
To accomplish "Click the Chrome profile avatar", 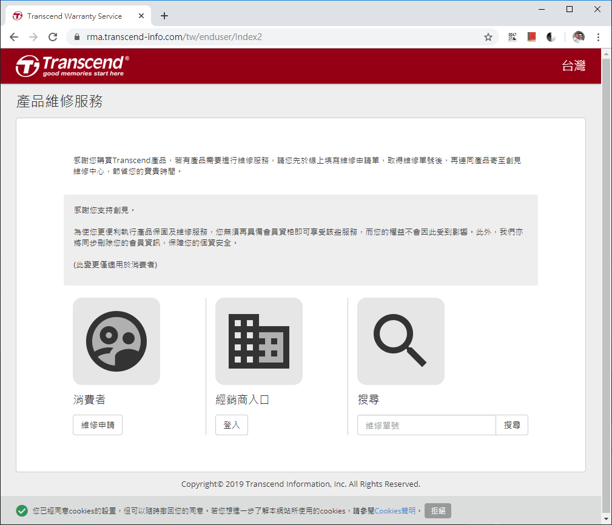I will 578,37.
